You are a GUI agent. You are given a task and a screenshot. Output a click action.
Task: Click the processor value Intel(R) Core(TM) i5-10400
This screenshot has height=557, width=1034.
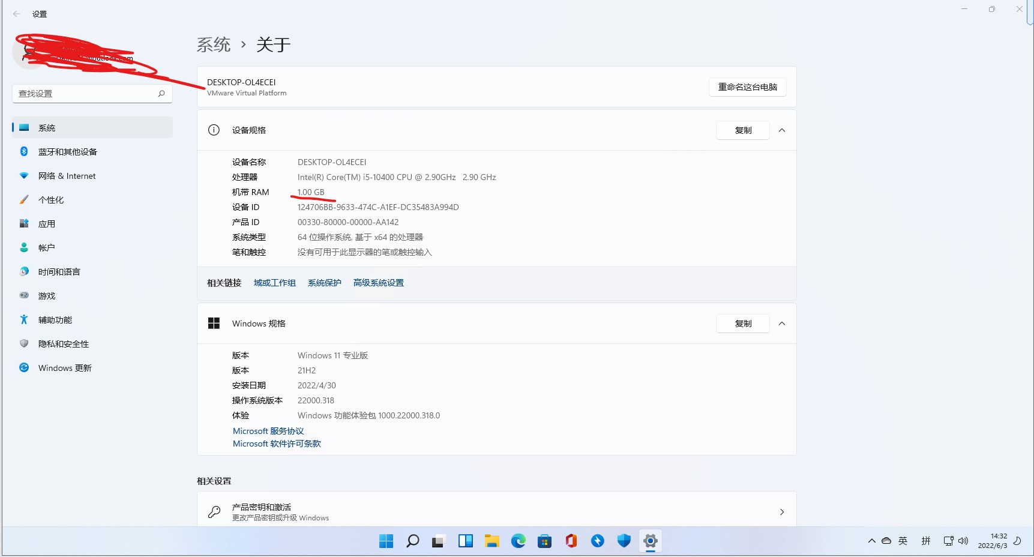coord(397,177)
